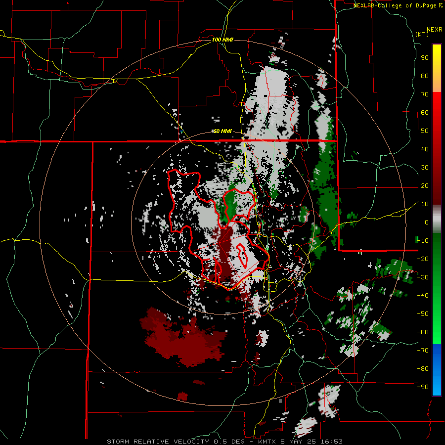445x445 pixels.
Task: Click the 40 value on velocity scale
Action: [x=425, y=149]
